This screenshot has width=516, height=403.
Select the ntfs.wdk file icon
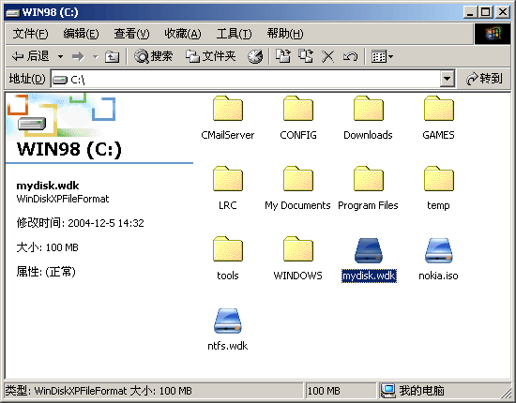[228, 321]
